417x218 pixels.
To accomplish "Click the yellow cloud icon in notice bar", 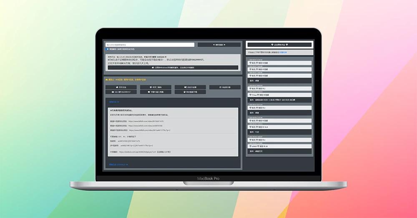I will pyautogui.click(x=107, y=79).
